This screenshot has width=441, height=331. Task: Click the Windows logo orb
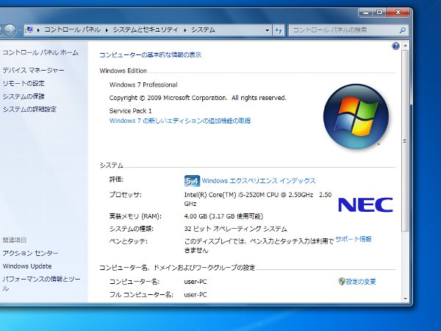pyautogui.click(x=356, y=116)
